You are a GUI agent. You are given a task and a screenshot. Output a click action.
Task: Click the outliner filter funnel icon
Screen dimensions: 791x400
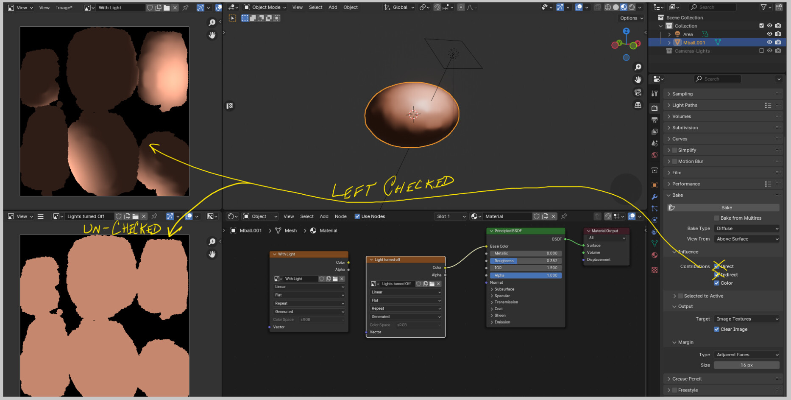coord(763,7)
